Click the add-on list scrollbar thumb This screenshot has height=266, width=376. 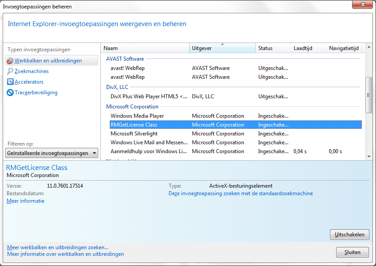tap(369, 95)
